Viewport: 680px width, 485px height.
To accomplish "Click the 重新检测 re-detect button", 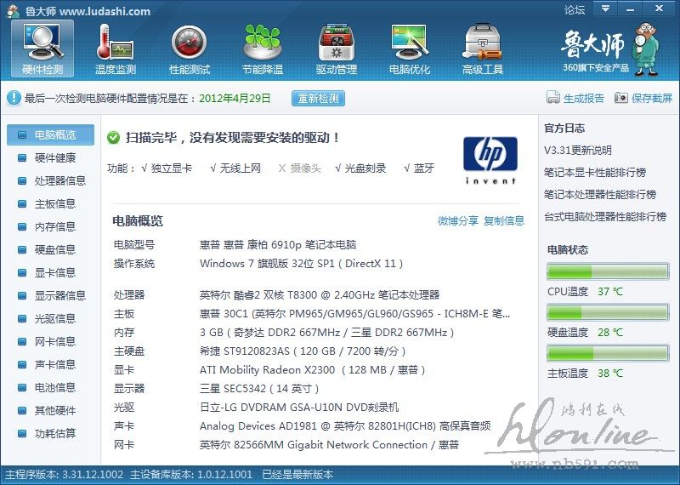I will click(x=318, y=98).
